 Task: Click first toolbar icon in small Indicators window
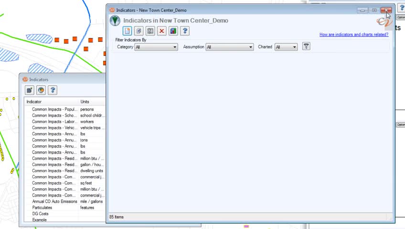click(30, 90)
